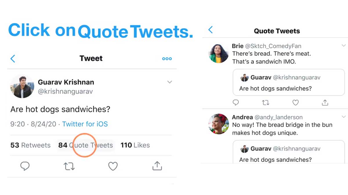Open the share icon on Brie's quote tweet

pyautogui.click(x=325, y=103)
